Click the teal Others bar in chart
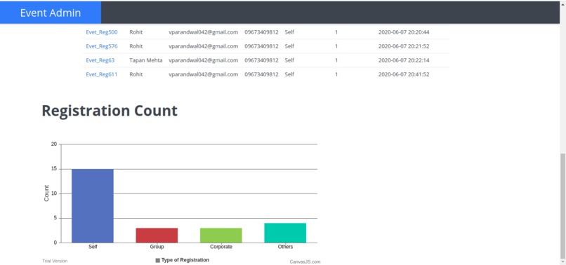The image size is (566, 265). click(285, 233)
